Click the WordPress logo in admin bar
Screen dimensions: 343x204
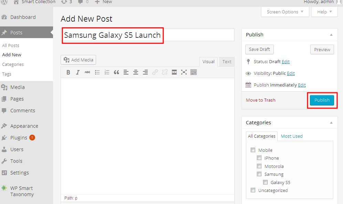tap(4, 2)
